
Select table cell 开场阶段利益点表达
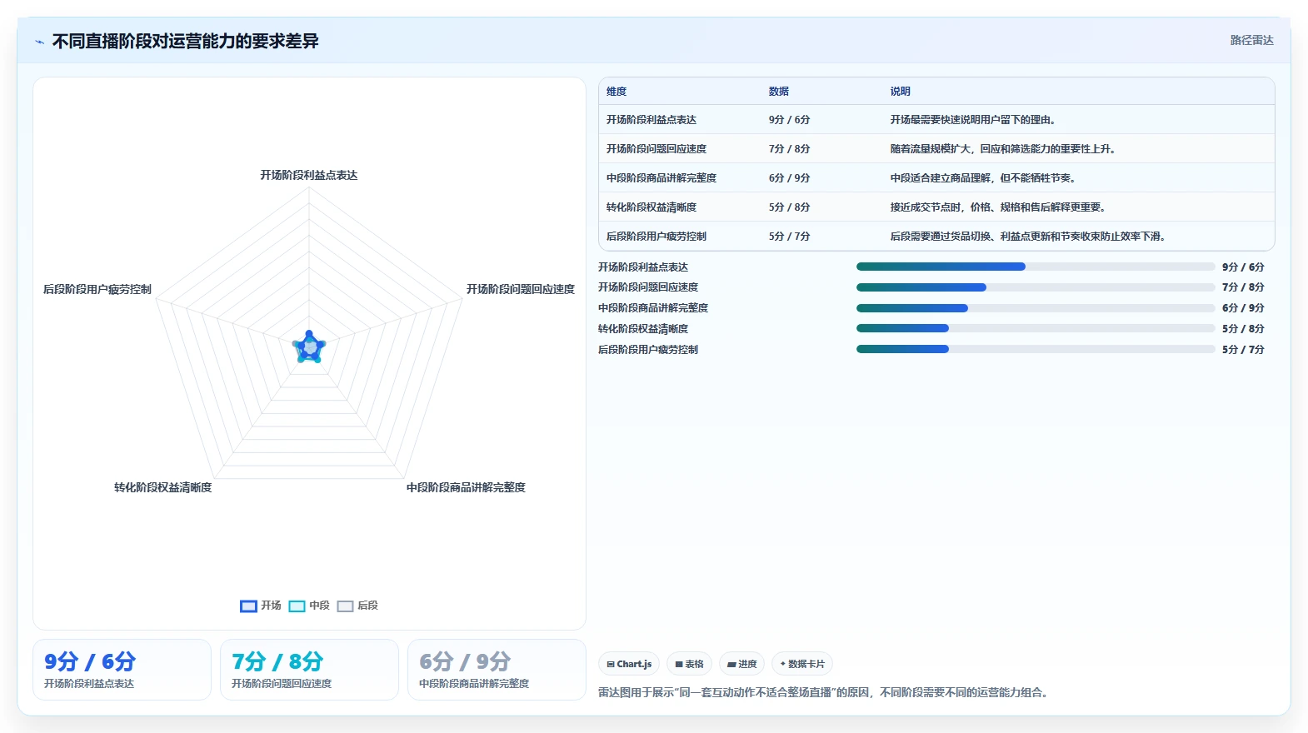652,120
